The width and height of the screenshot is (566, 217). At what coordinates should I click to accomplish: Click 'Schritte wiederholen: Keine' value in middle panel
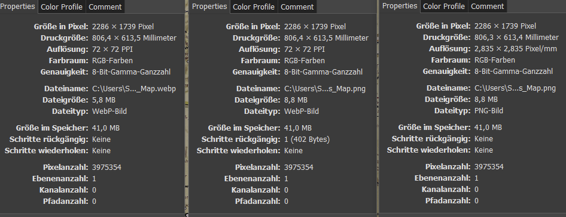(293, 151)
